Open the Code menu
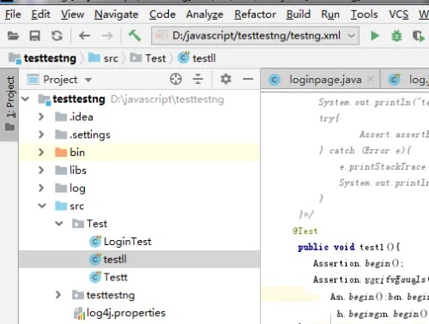 162,15
